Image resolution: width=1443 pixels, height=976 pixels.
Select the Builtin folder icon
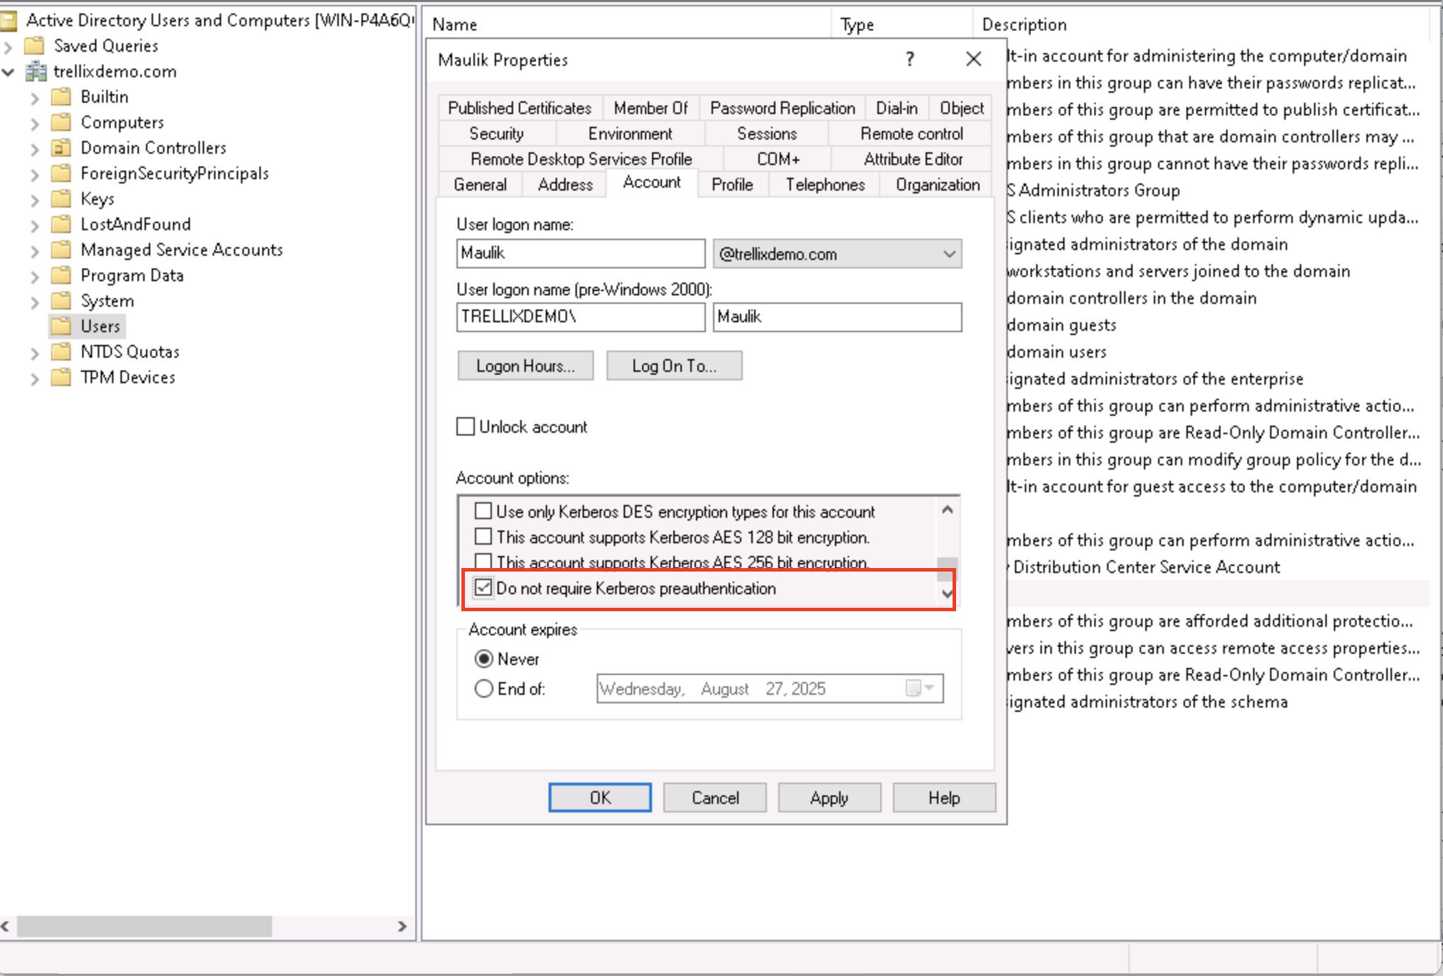click(x=62, y=97)
